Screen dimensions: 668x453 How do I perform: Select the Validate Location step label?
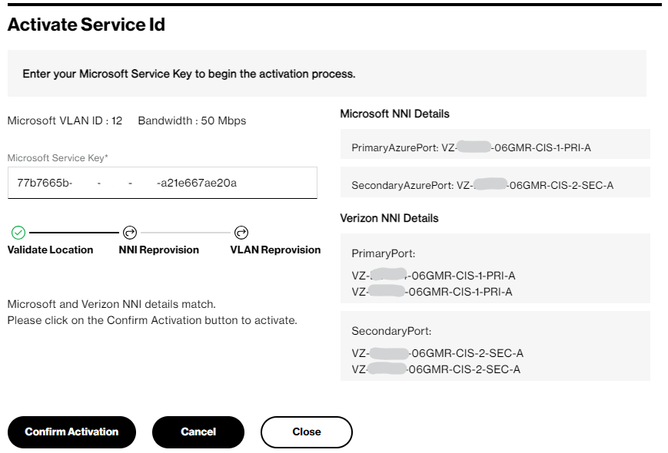pos(50,250)
